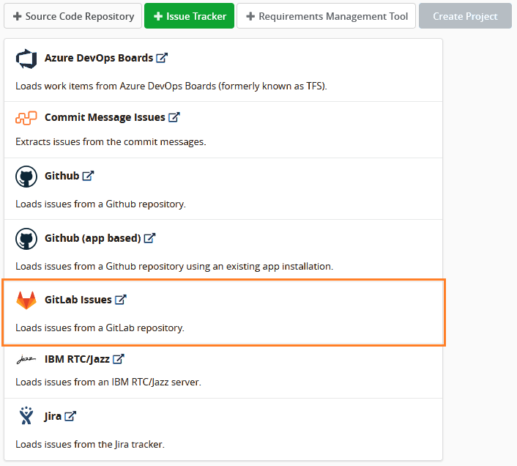
Task: Click the Create Project button
Action: pos(465,16)
